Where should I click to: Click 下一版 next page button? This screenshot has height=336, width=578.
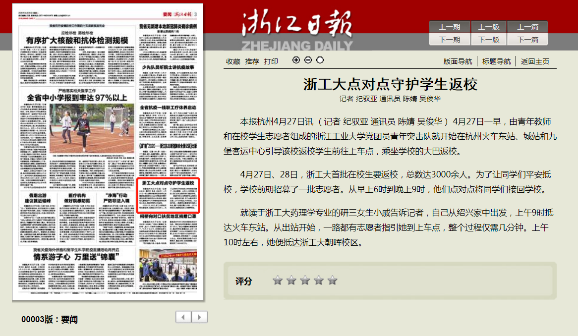click(489, 40)
